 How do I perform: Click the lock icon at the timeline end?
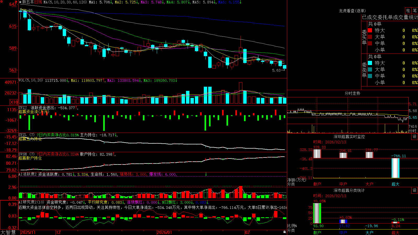(285, 232)
